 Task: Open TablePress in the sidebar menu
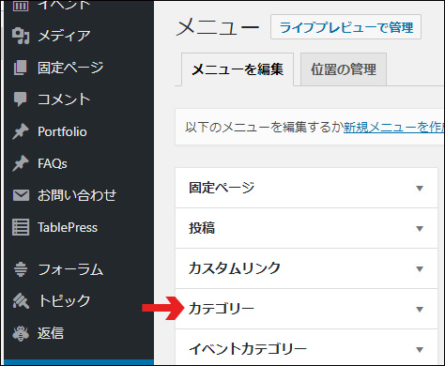[68, 227]
